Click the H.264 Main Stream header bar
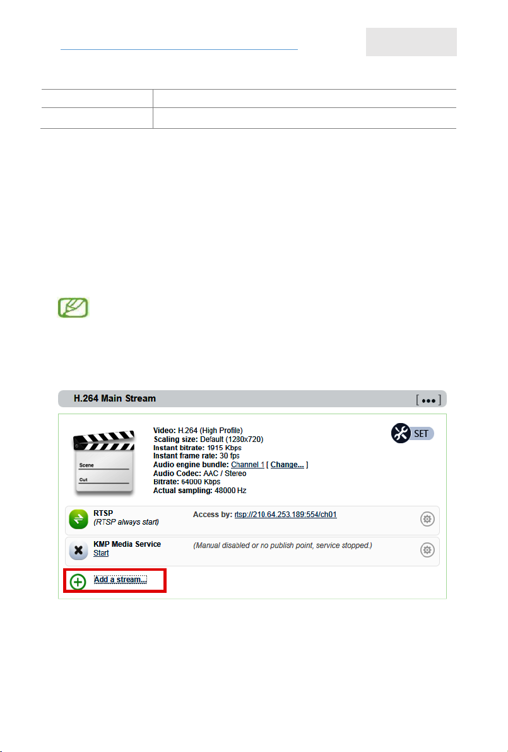Image resolution: width=508 pixels, height=752 pixels. pyautogui.click(x=252, y=398)
